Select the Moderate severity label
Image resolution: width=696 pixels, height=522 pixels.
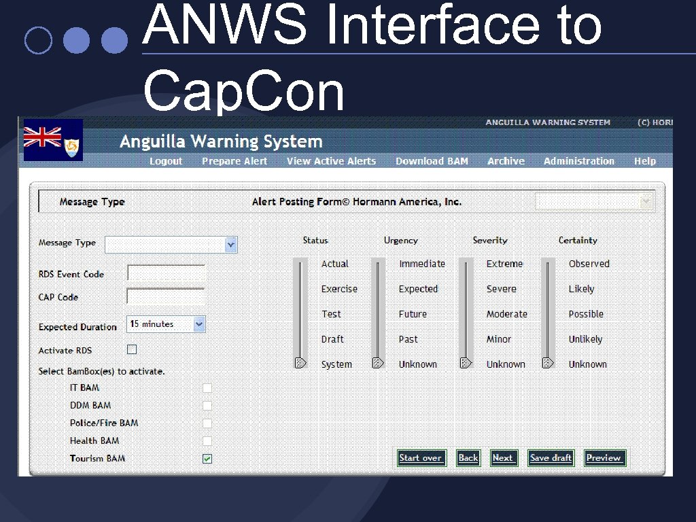click(x=507, y=314)
